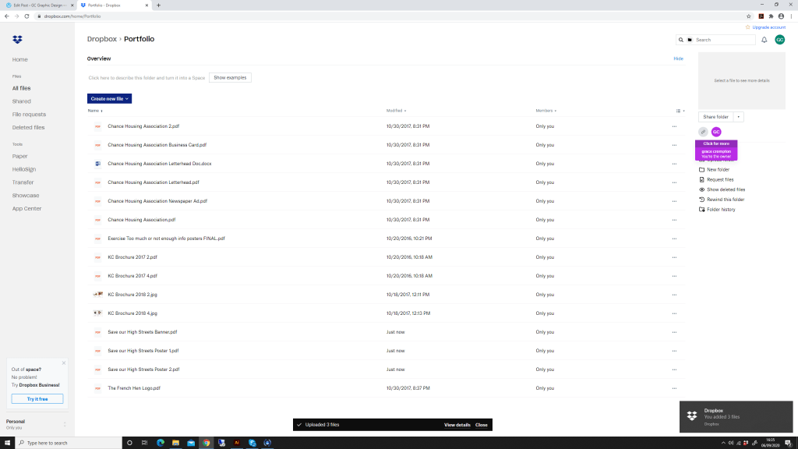
Task: Click the GC account avatar at top right
Action: tap(779, 40)
